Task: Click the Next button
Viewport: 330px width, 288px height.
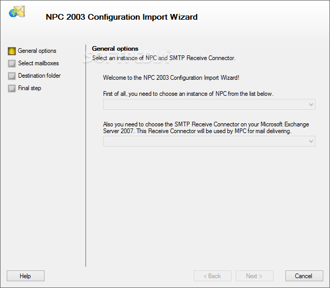Action: pos(254,276)
